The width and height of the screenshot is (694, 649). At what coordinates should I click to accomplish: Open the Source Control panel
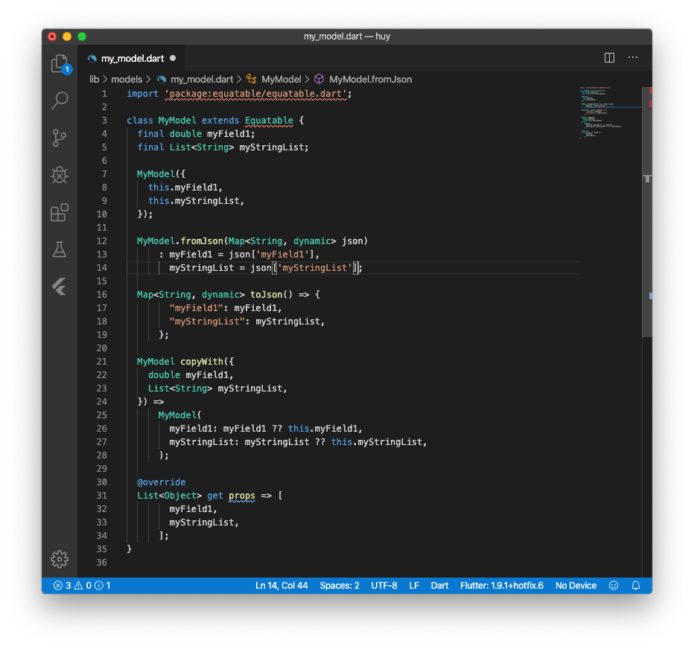60,138
